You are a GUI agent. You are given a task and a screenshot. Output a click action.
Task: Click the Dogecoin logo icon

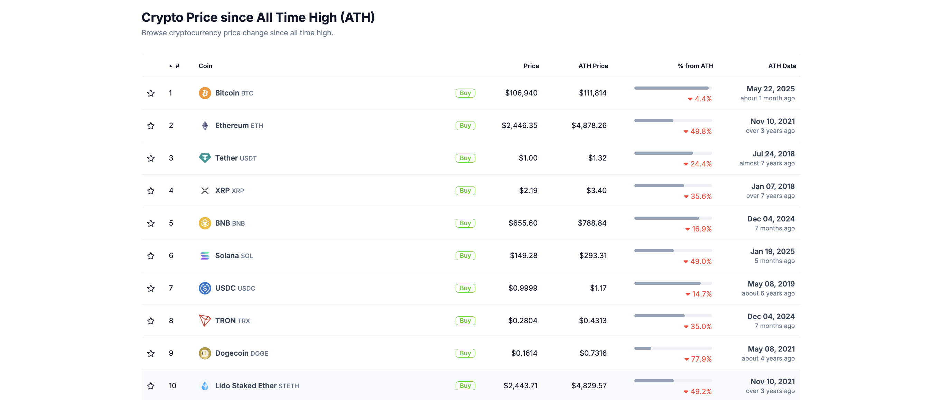[x=205, y=353]
